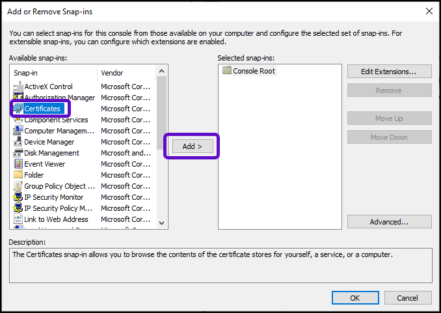
Task: Cancel the snap-in dialog
Action: (407, 297)
